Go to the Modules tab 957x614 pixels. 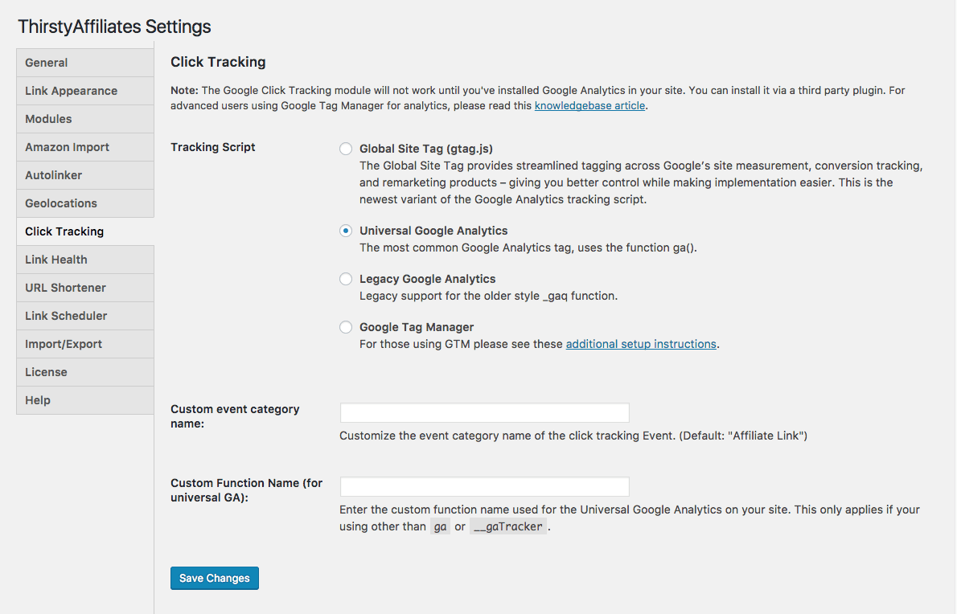tap(84, 119)
